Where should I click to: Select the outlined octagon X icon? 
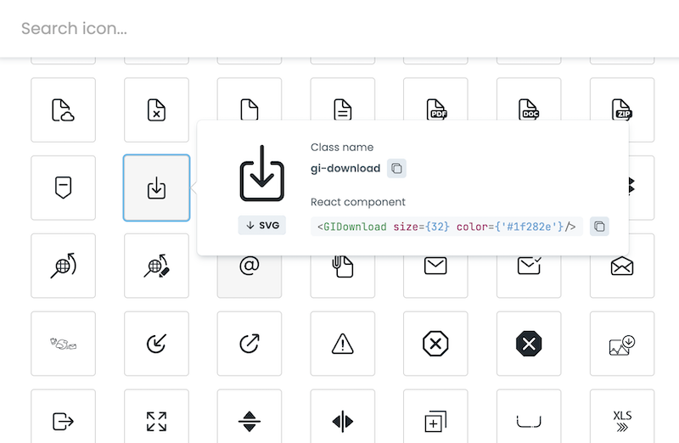tap(435, 344)
